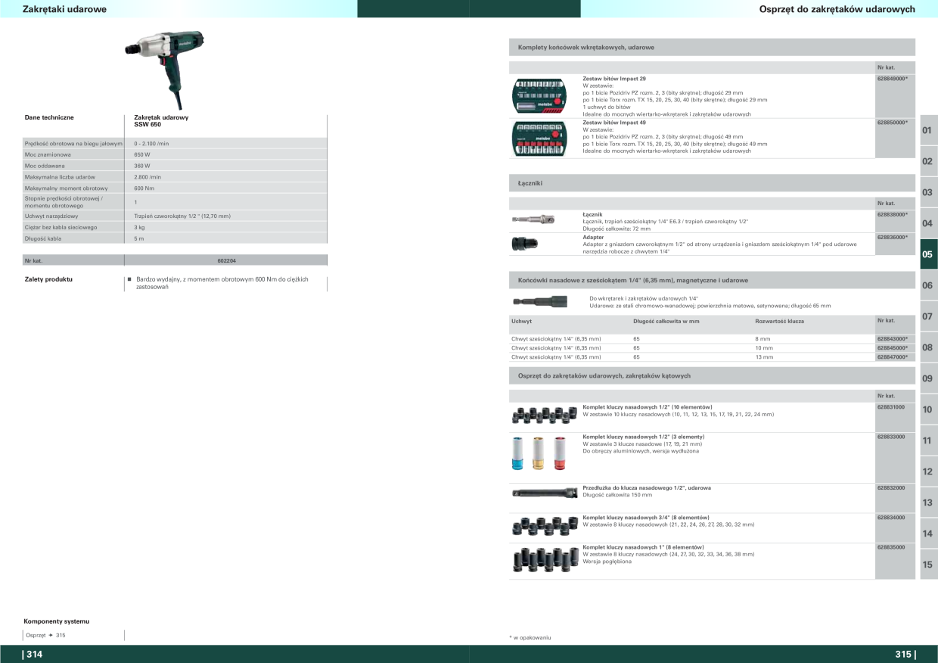
Task: Click the Zakrętaki udarowe page heading
Action: 64,9
